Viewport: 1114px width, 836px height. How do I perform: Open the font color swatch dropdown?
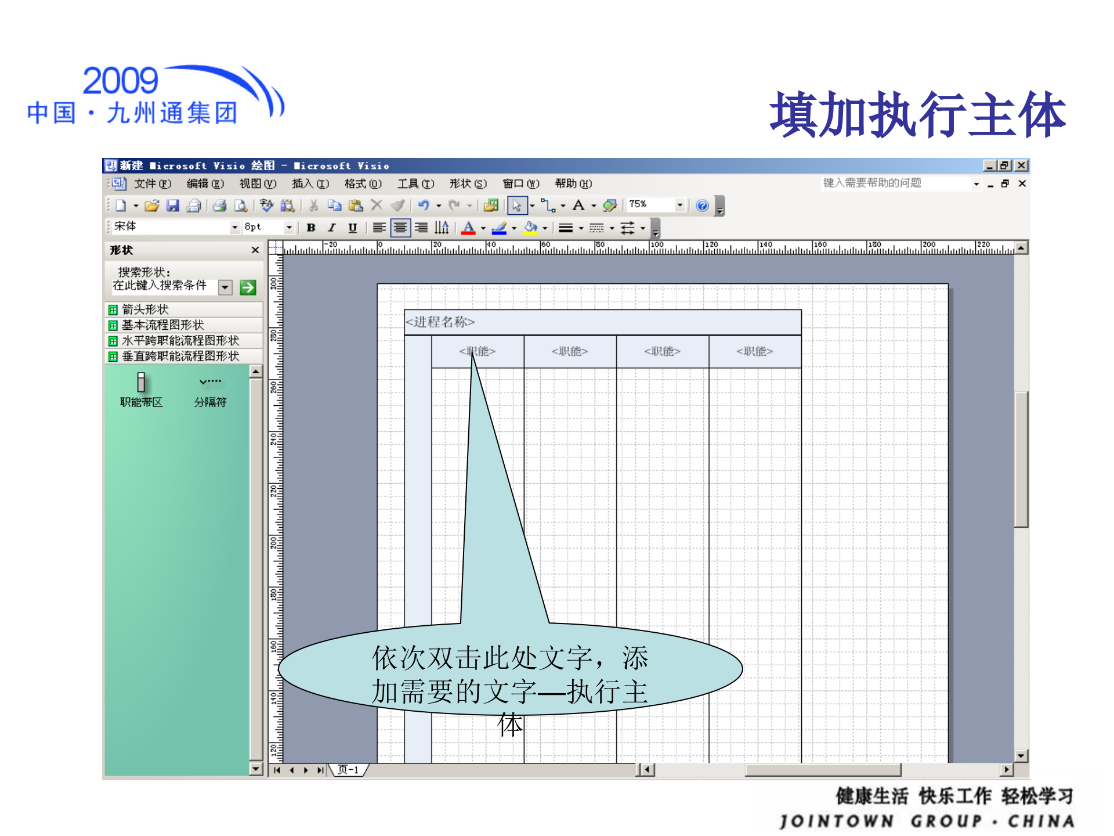(x=483, y=227)
